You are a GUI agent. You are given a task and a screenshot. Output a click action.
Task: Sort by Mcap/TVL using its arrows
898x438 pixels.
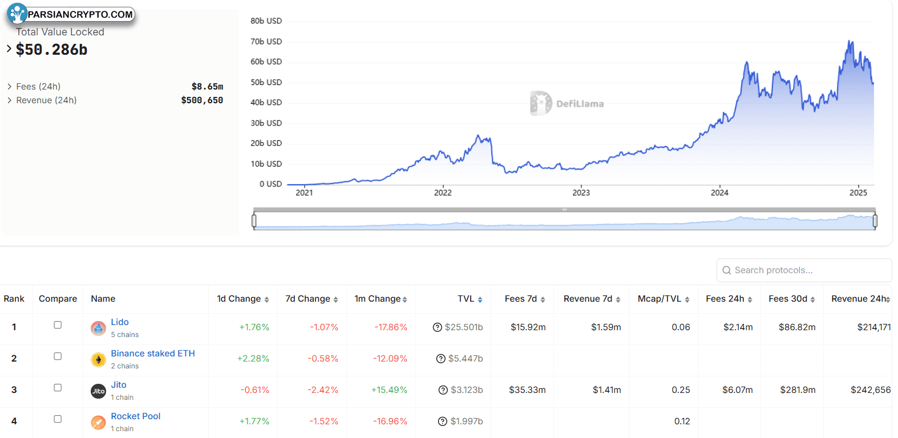pos(687,299)
